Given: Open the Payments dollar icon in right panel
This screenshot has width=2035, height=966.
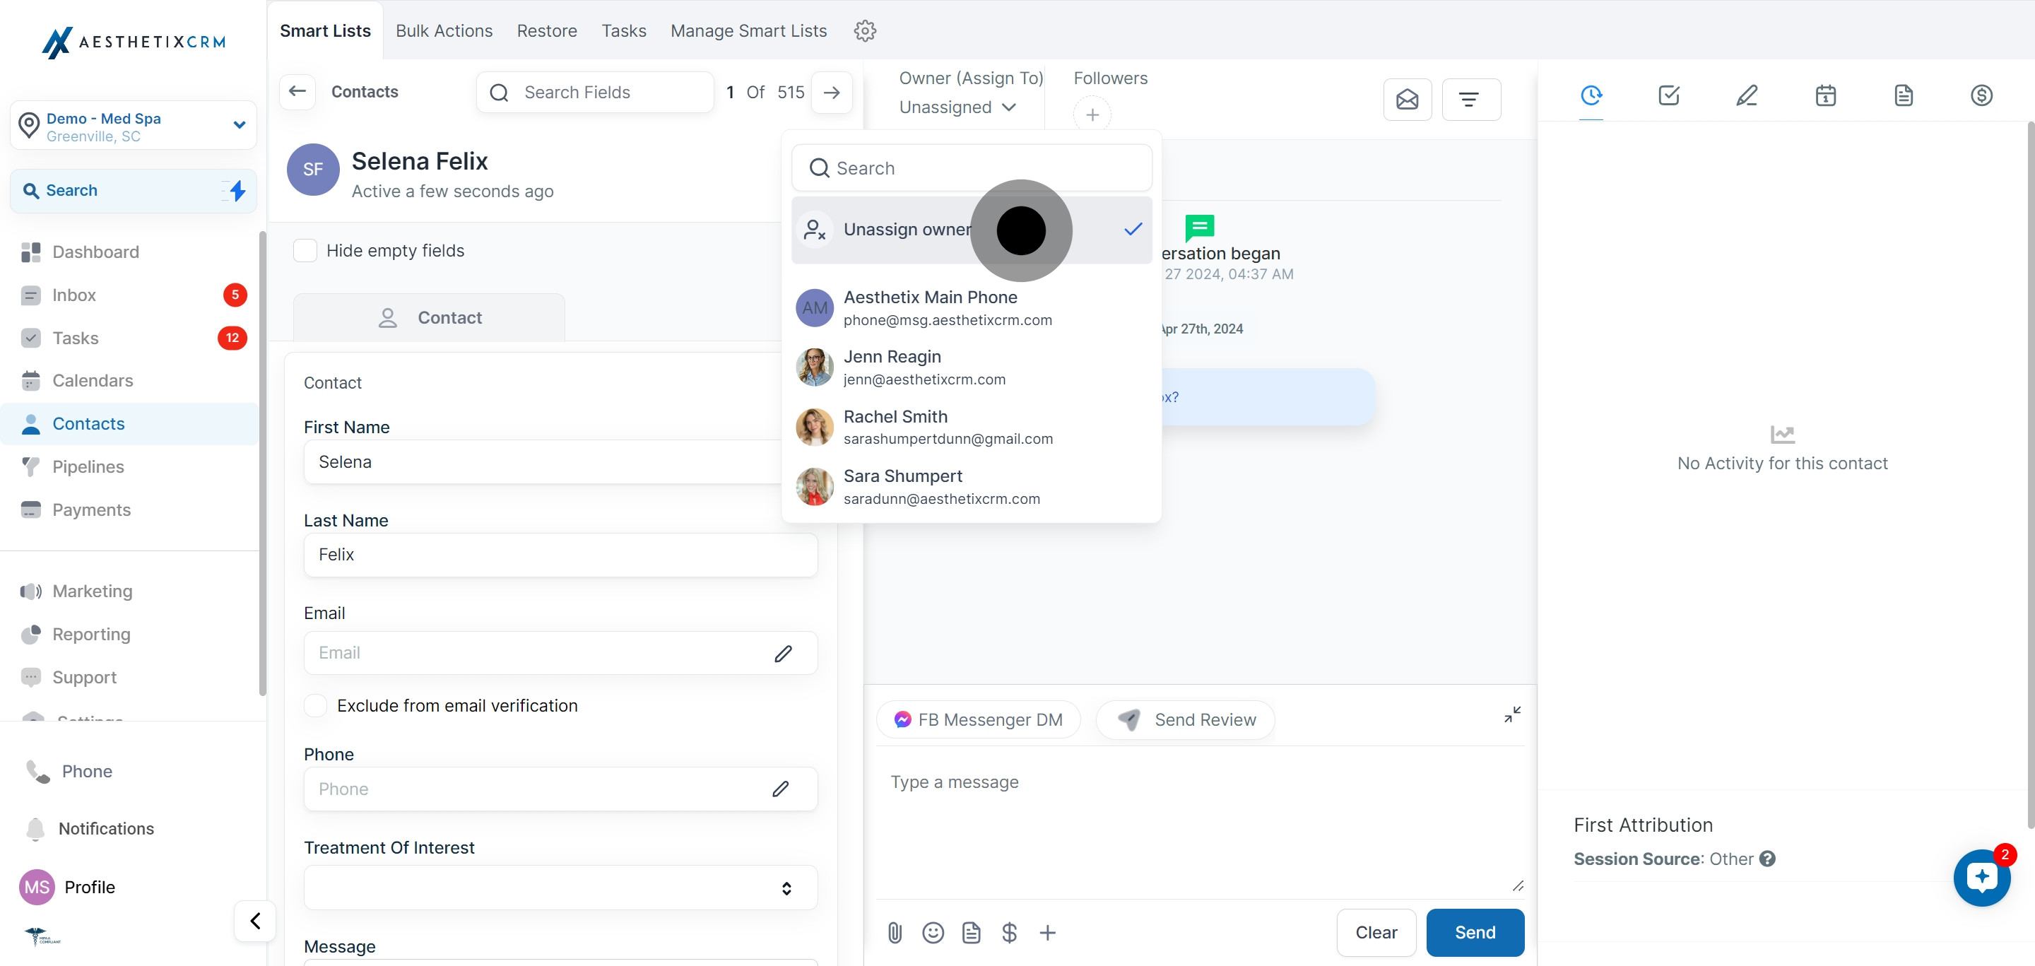Looking at the screenshot, I should [1981, 95].
